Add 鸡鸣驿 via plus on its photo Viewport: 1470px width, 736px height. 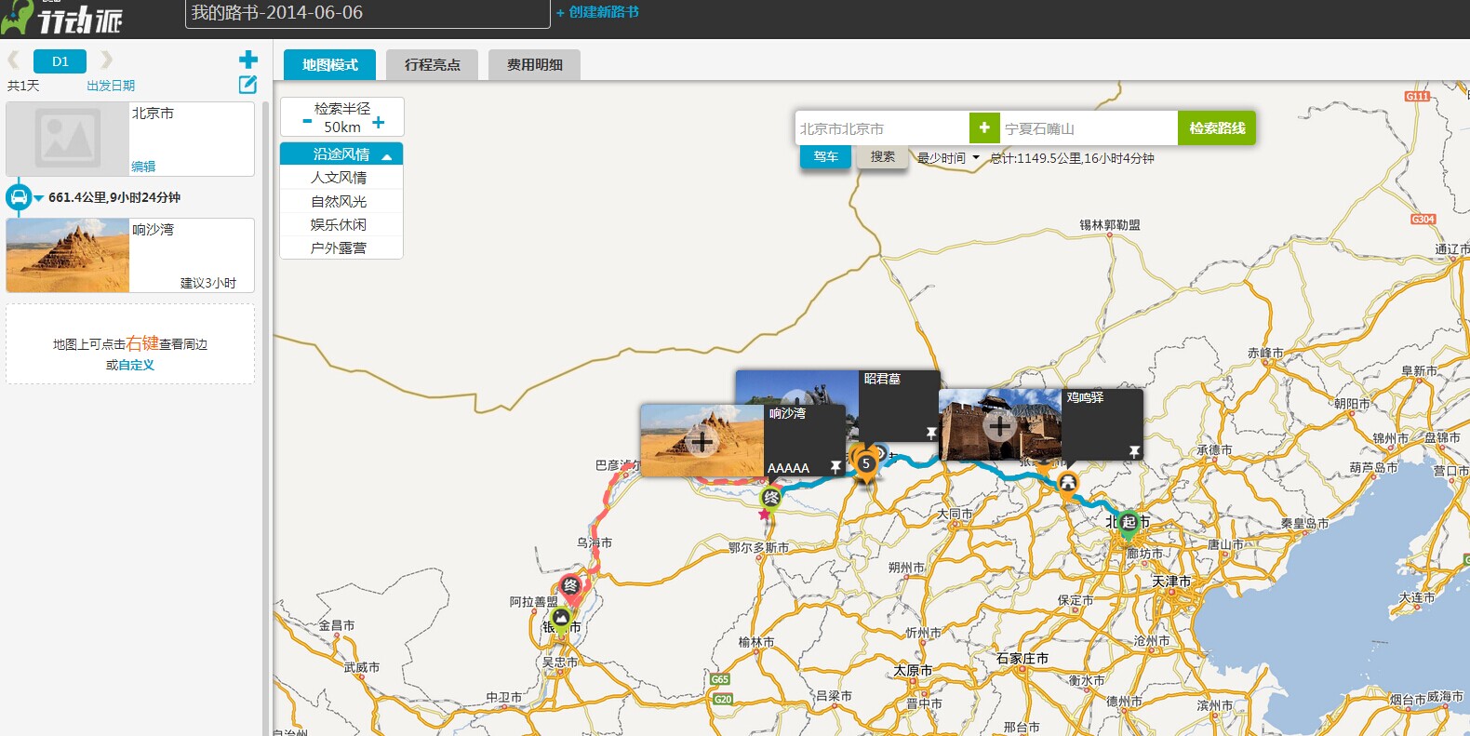tap(1000, 426)
